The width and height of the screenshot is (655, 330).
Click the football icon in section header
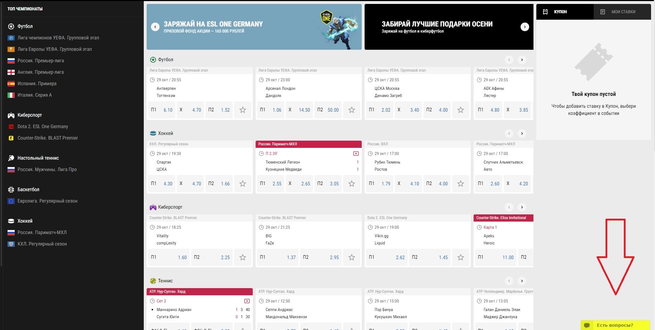[153, 60]
